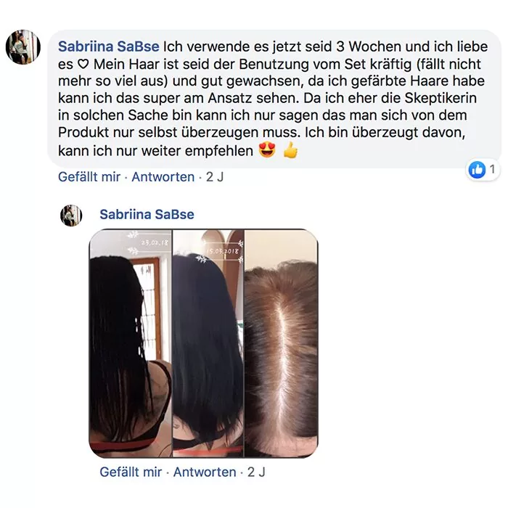Click the heart symbol after 'es' in the comment
Viewport: 508px width, 508px height.
[83, 64]
